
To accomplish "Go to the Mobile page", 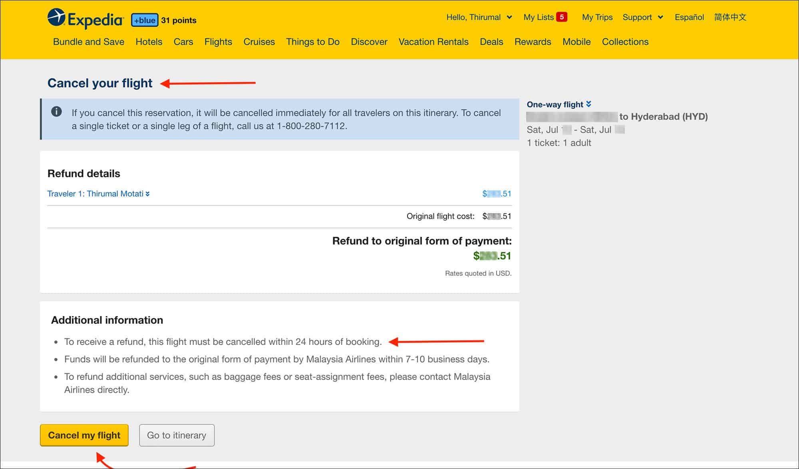I will click(x=576, y=42).
